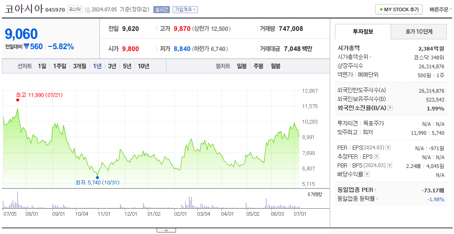The image size is (454, 234).
Task: Click the blue down-triangle beside 560
Action: tap(27, 46)
